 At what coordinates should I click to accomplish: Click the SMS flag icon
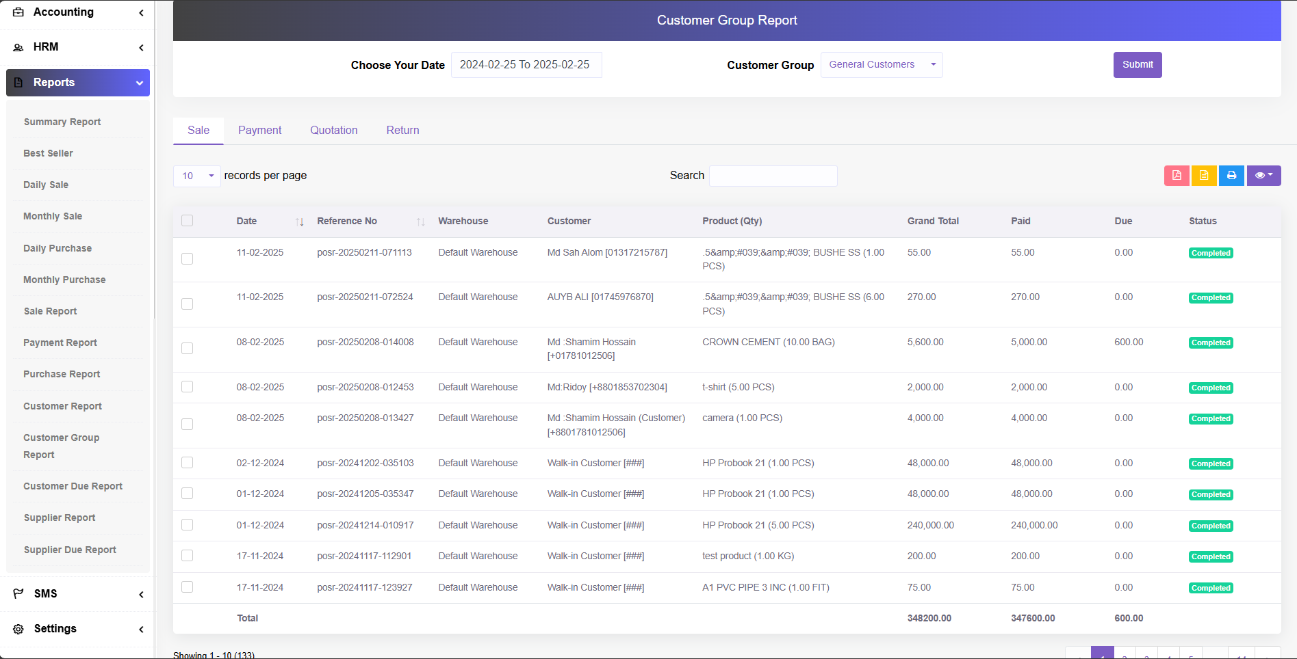pos(18,593)
